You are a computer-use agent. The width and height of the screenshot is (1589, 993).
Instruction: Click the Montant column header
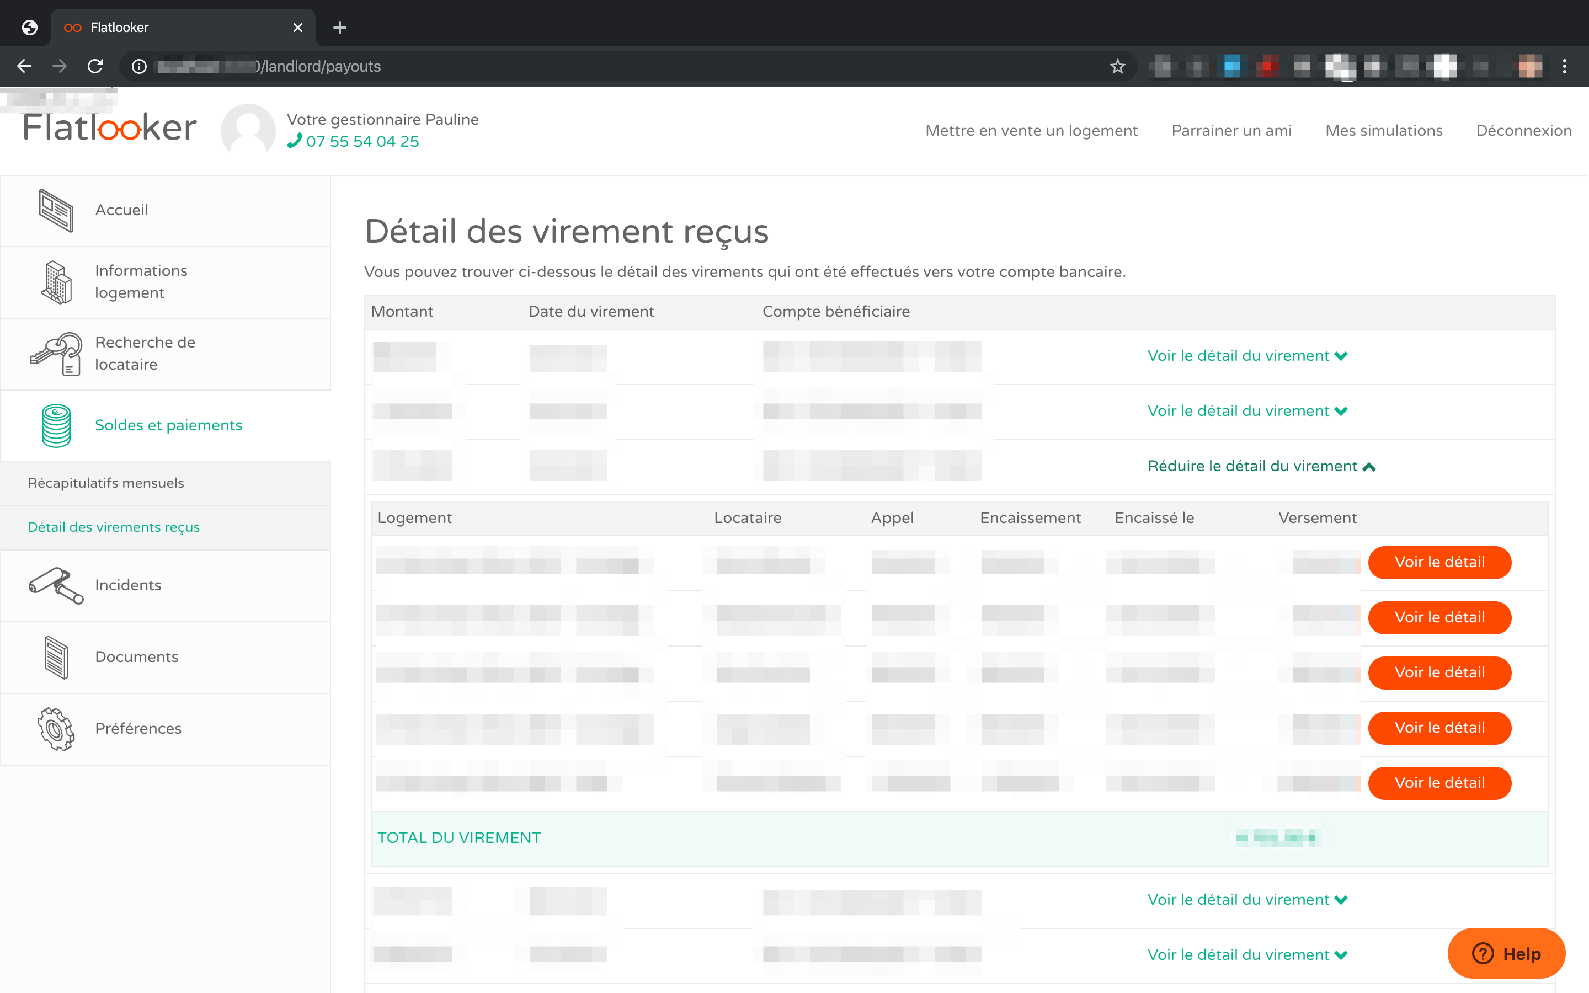coord(402,312)
